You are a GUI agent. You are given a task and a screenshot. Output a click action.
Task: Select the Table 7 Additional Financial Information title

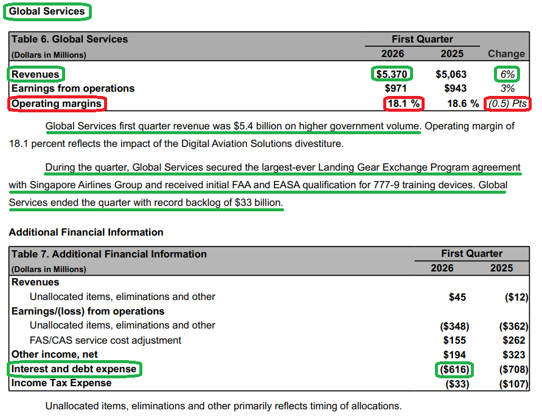coord(109,254)
